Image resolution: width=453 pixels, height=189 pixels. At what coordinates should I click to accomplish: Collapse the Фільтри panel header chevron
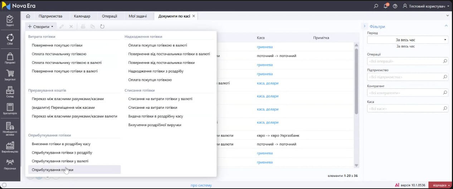tap(446, 26)
